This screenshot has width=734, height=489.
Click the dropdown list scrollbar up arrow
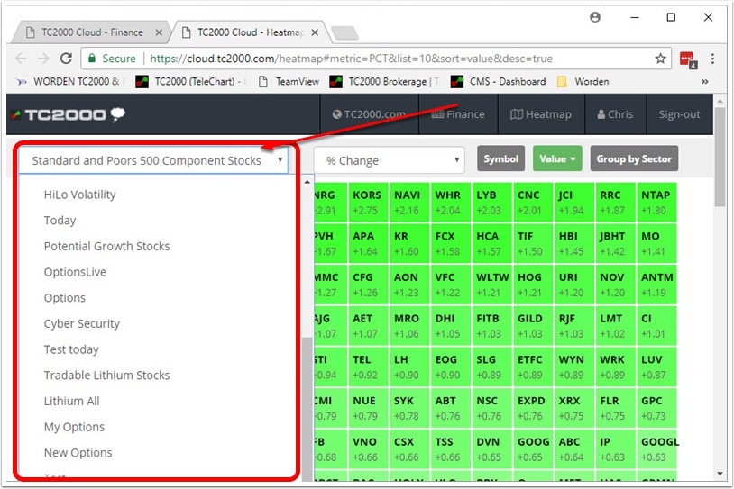[x=307, y=182]
